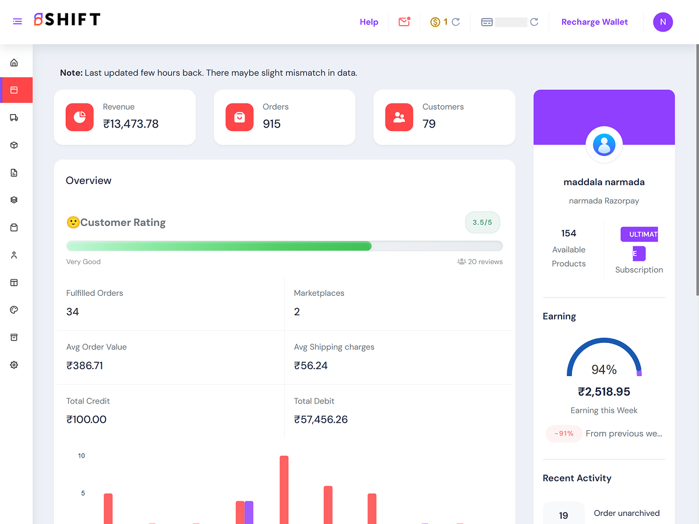
Task: Click the user person icon in sidebar
Action: (x=14, y=255)
